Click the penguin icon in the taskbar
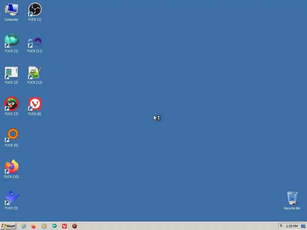This screenshot has width=307, height=230. (x=75, y=226)
